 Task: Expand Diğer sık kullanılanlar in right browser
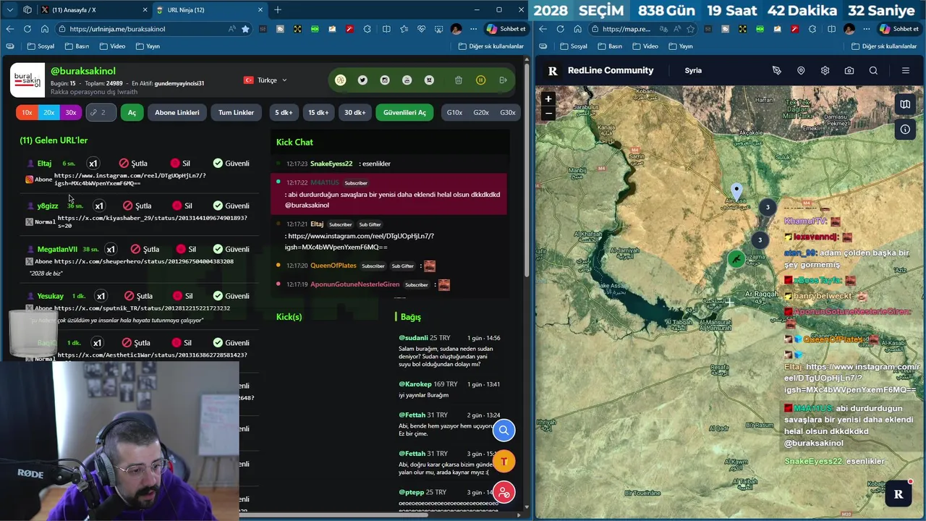[x=885, y=46]
